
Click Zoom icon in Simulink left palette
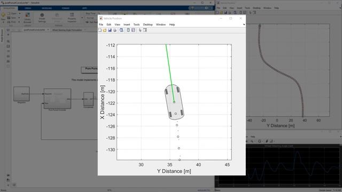(x=8, y=41)
